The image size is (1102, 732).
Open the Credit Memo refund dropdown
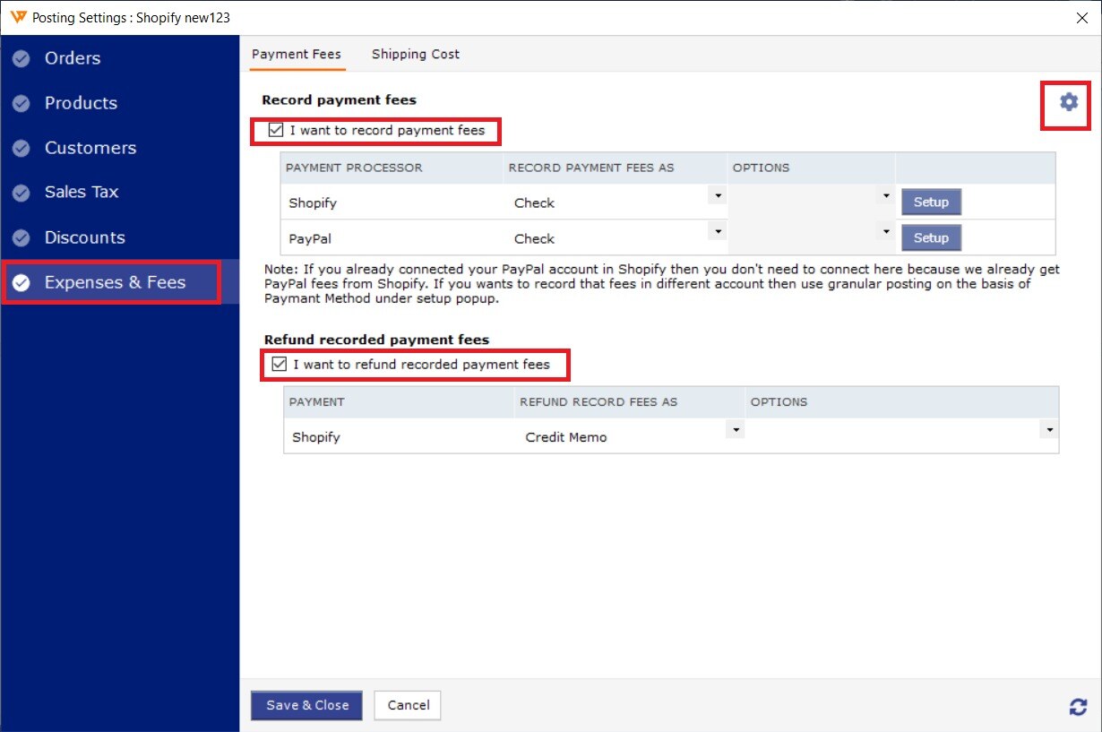point(735,430)
